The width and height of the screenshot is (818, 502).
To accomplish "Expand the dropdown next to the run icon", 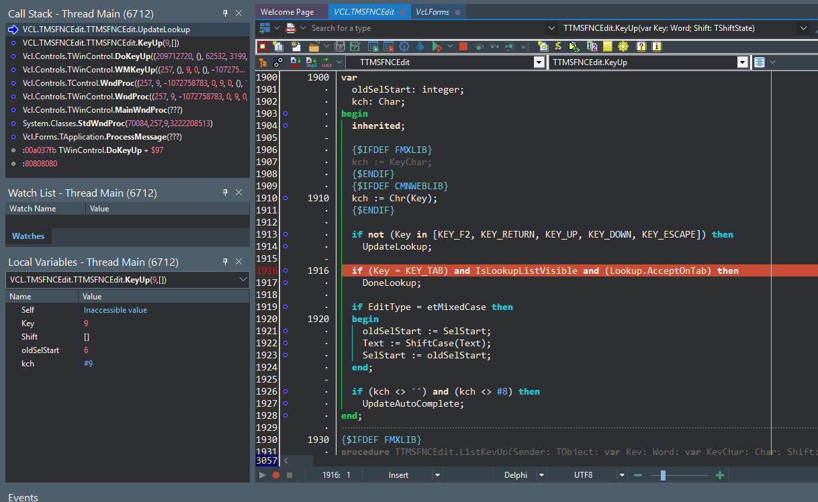I will (x=449, y=46).
